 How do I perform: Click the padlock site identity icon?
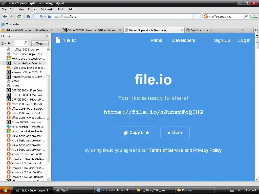[x=49, y=16]
